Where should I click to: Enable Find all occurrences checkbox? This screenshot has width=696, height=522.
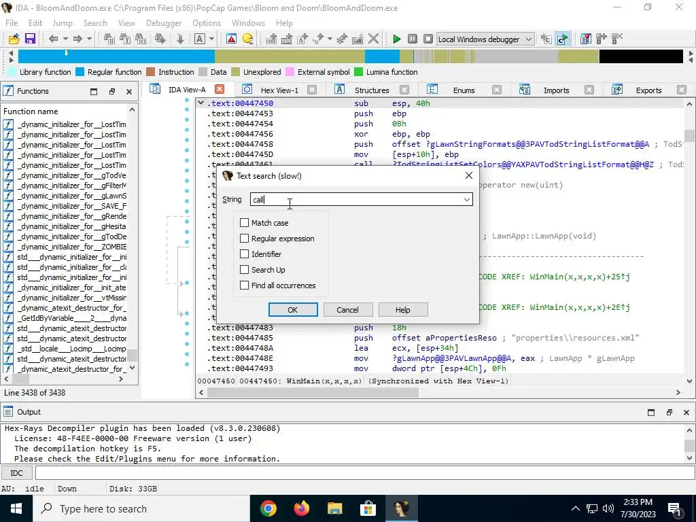coord(244,285)
